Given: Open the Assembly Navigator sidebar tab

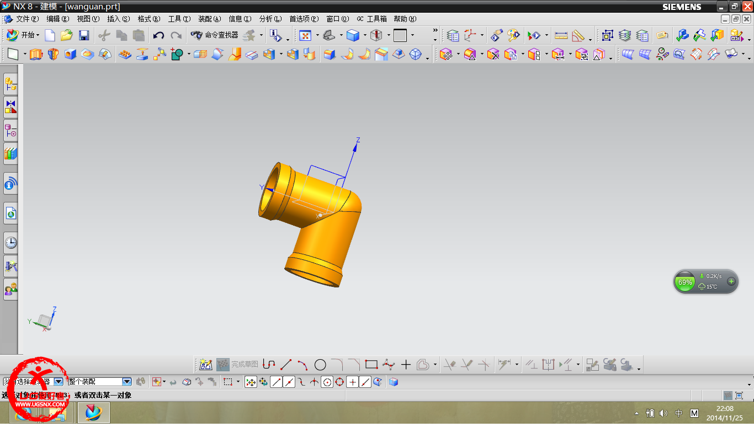Looking at the screenshot, I should pyautogui.click(x=10, y=84).
